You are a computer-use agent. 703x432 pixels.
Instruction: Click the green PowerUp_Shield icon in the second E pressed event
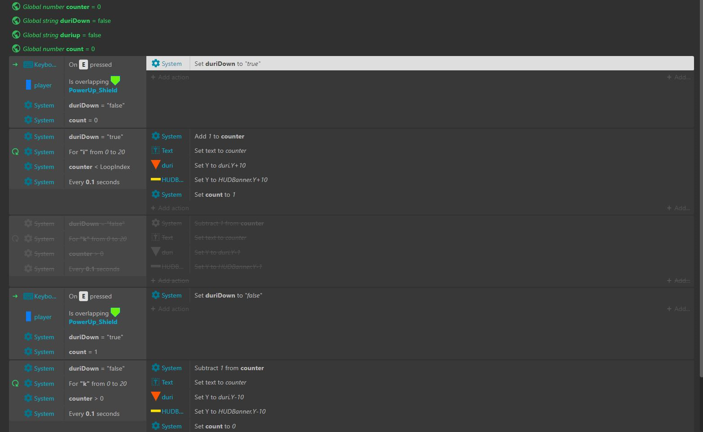pos(115,312)
